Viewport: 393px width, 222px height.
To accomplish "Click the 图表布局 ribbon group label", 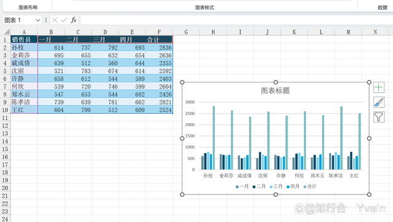I will tap(28, 7).
